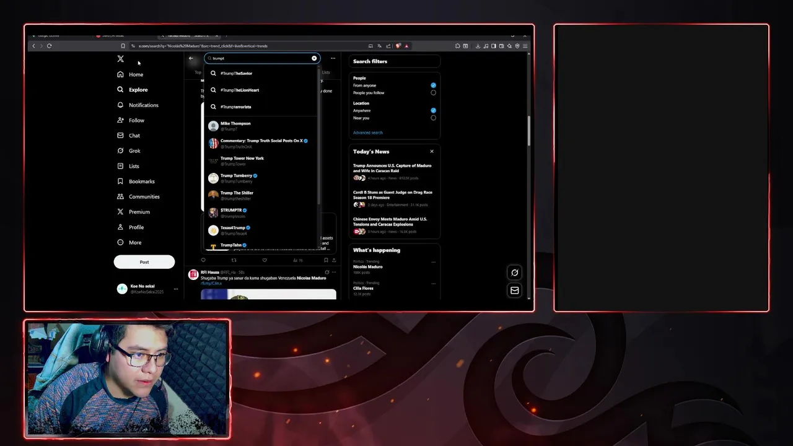This screenshot has width=793, height=446.
Task: Go back with the search page arrow
Action: coord(191,58)
